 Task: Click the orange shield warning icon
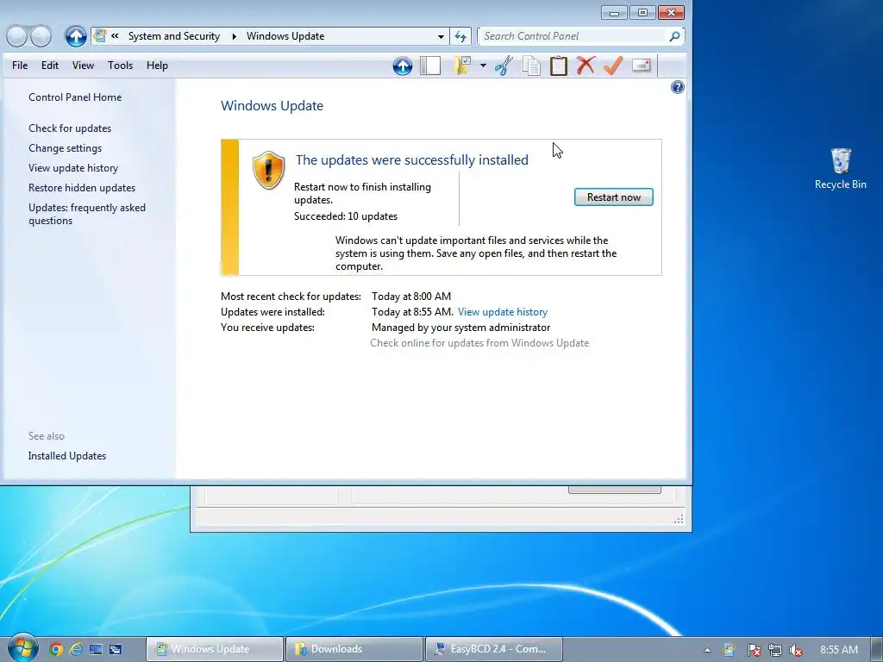[x=269, y=170]
